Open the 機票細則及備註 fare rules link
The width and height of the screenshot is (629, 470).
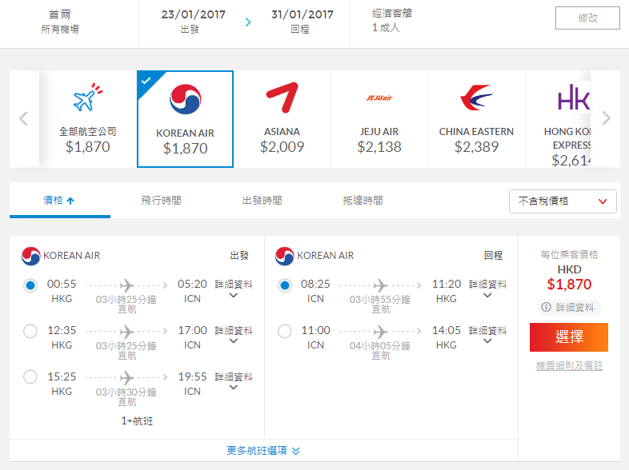(569, 366)
